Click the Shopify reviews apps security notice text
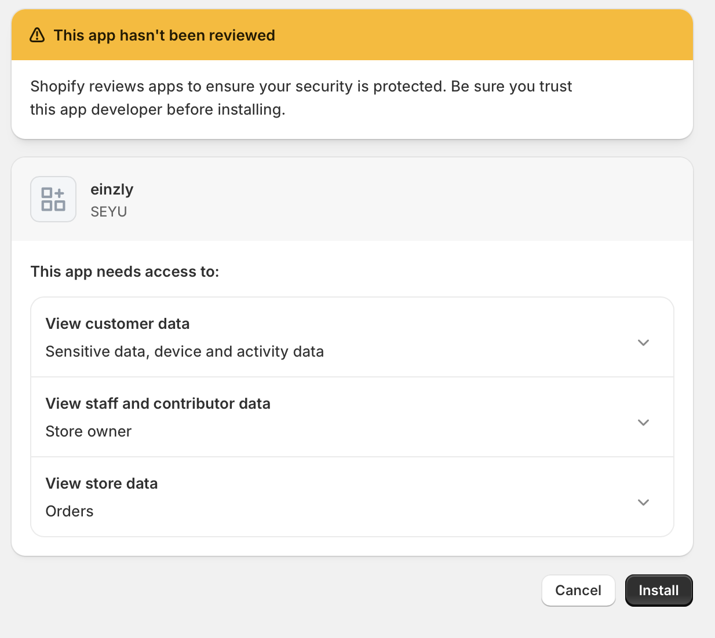Image resolution: width=715 pixels, height=638 pixels. tap(301, 98)
